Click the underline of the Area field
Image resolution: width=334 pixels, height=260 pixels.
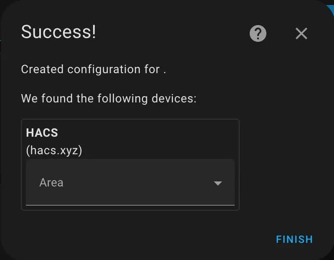click(130, 205)
